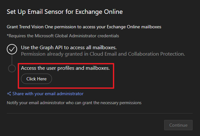Click "Notify your email administrator" helper text
200x136 pixels.
pyautogui.click(x=39, y=103)
